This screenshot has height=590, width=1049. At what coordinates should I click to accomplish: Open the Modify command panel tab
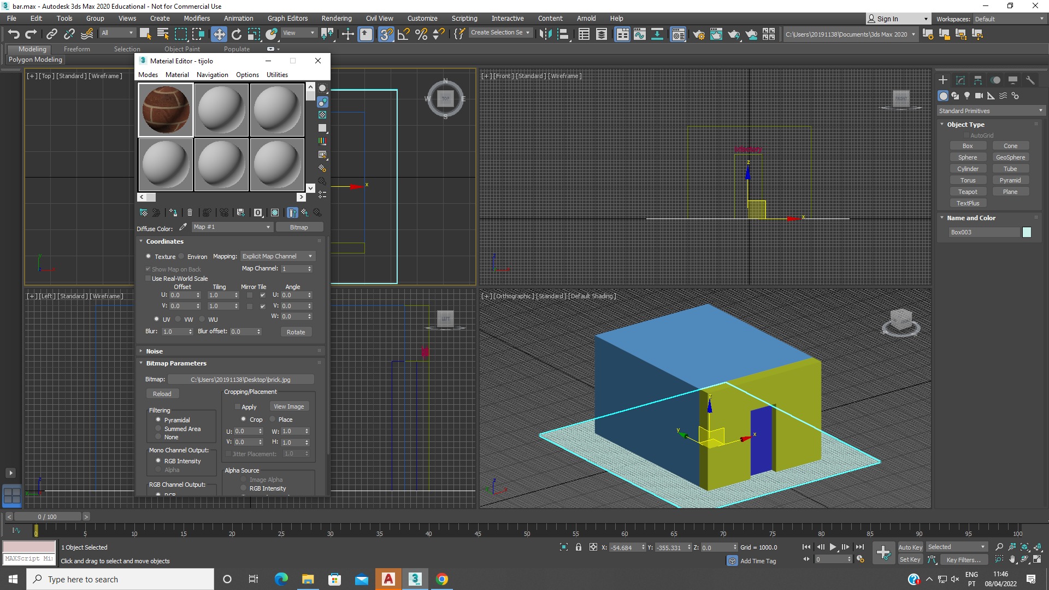(x=960, y=80)
